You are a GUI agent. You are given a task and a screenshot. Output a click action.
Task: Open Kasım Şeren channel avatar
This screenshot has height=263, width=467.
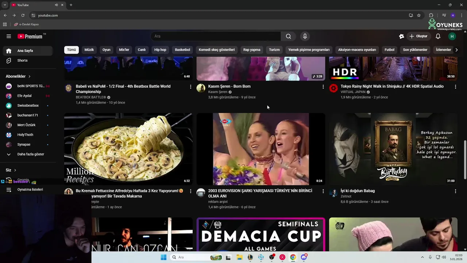(x=201, y=88)
